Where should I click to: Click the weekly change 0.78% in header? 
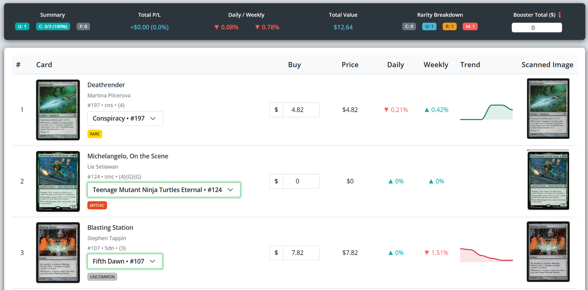(x=267, y=27)
